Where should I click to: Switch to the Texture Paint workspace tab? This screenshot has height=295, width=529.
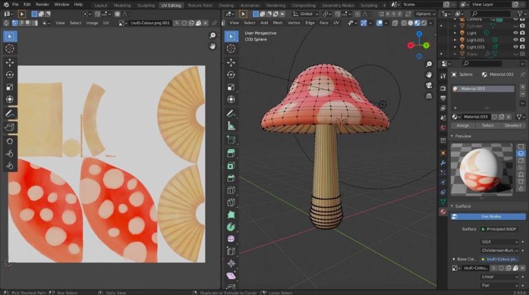[200, 5]
